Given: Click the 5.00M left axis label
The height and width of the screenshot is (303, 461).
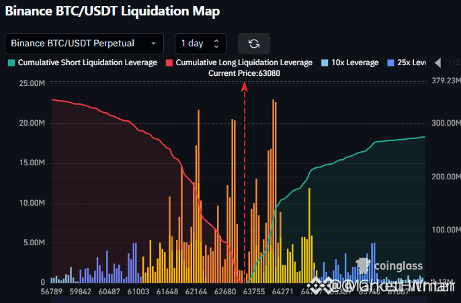Looking at the screenshot, I should click(34, 243).
